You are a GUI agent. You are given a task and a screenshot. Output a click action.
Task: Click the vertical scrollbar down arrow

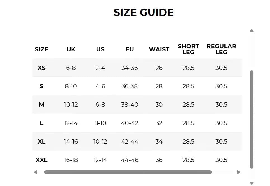252,183
